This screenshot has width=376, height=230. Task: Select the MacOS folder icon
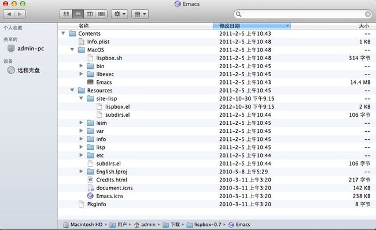[82, 50]
